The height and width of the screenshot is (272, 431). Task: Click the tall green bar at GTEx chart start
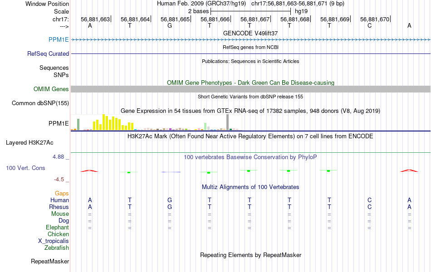pyautogui.click(x=78, y=125)
